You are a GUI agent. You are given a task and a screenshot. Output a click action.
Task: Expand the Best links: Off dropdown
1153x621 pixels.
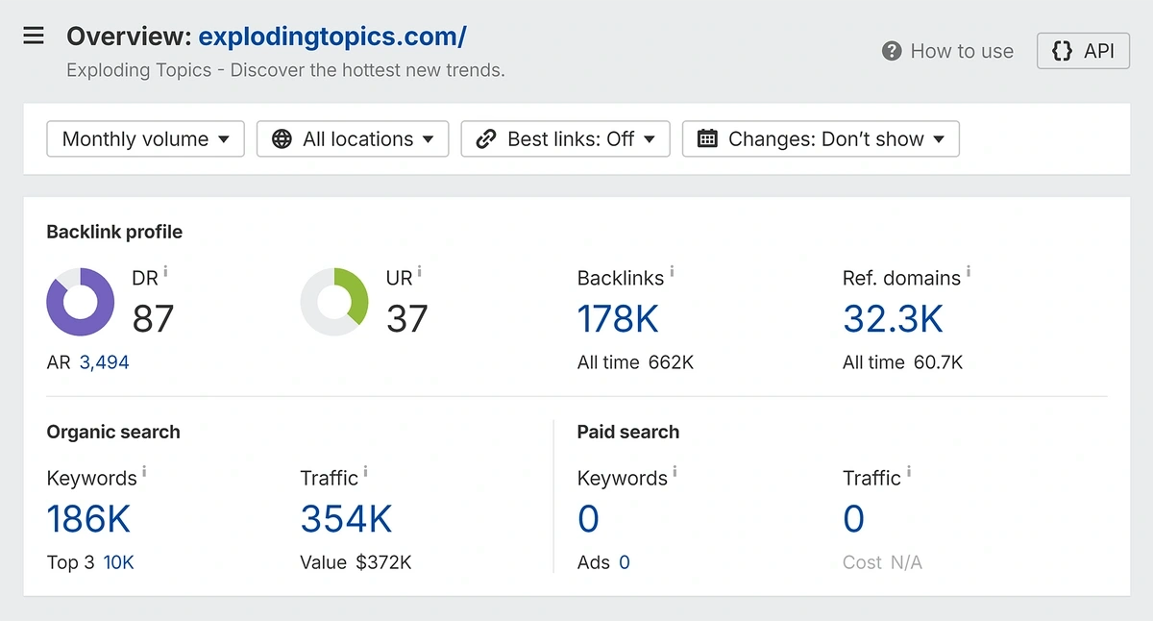point(566,139)
